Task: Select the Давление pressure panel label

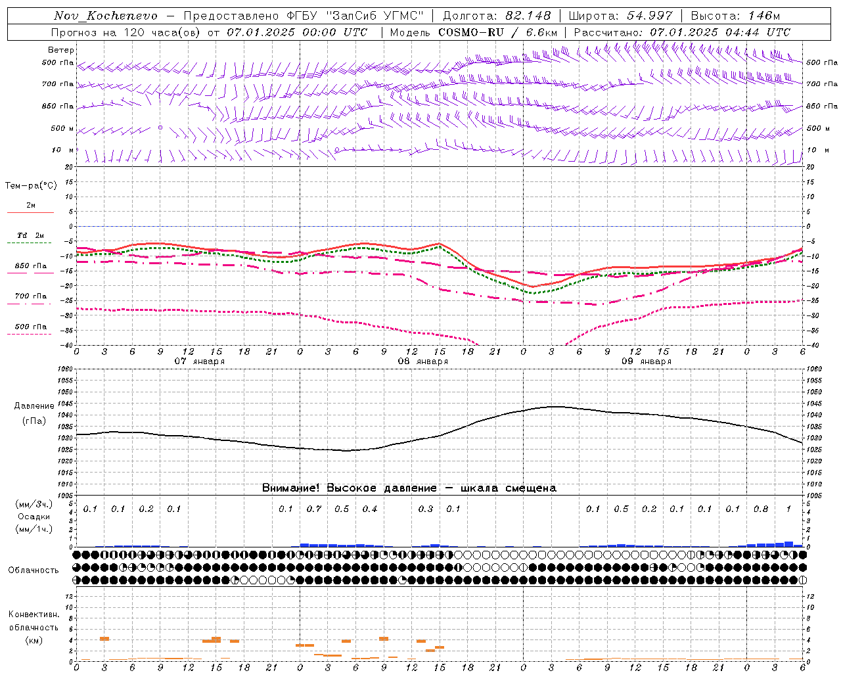Action: pyautogui.click(x=34, y=406)
